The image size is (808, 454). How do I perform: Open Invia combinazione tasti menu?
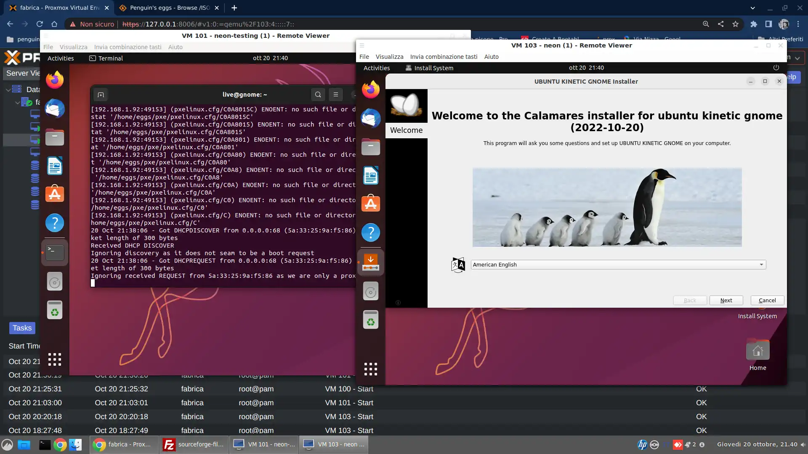tap(444, 56)
